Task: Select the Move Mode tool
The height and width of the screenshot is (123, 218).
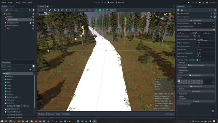Action: [43, 10]
